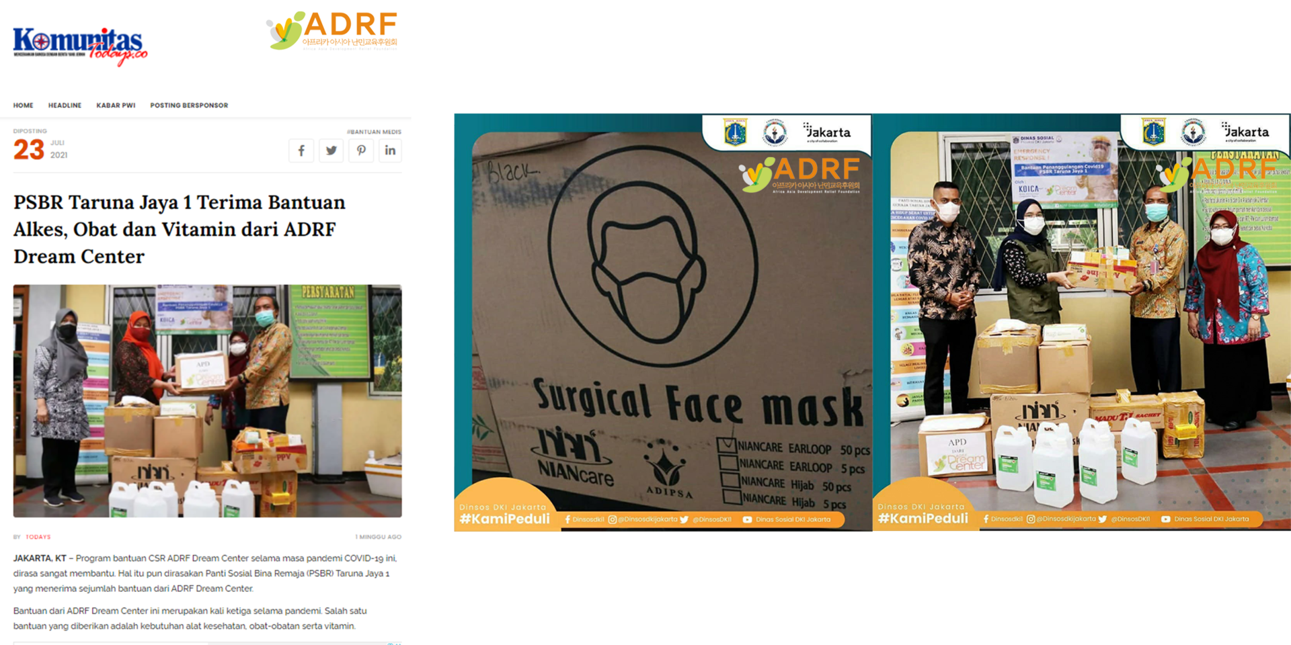1291x645 pixels.
Task: Click the 'JAKARTA, KT' paragraph opening
Action: (x=40, y=558)
